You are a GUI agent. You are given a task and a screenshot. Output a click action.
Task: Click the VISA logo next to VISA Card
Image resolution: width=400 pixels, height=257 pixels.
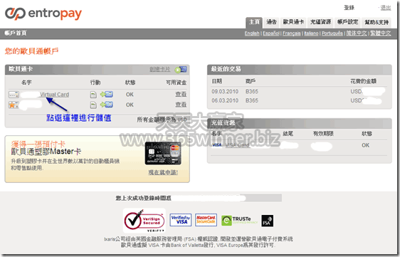(217, 145)
